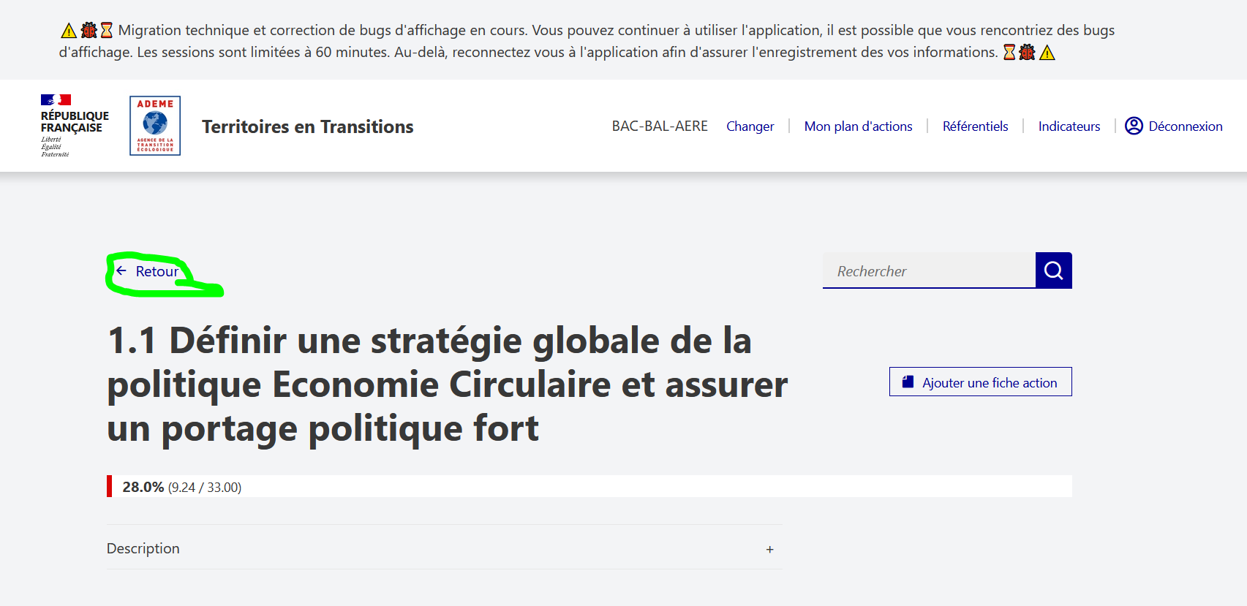The width and height of the screenshot is (1247, 606).
Task: Click the ADEME agency logo
Action: pyautogui.click(x=154, y=125)
